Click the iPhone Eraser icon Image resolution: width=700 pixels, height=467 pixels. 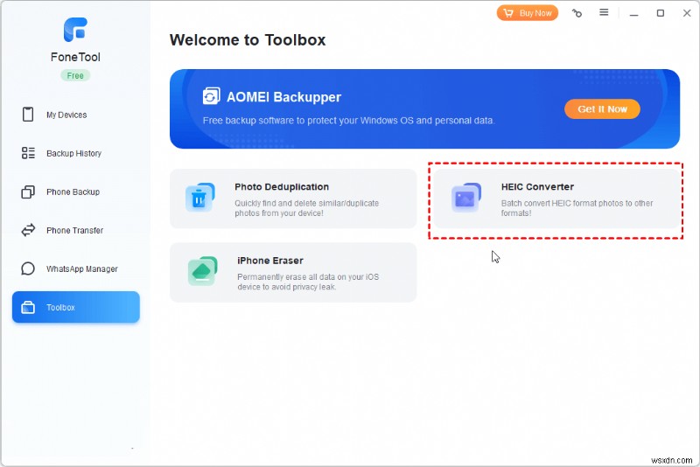(202, 271)
